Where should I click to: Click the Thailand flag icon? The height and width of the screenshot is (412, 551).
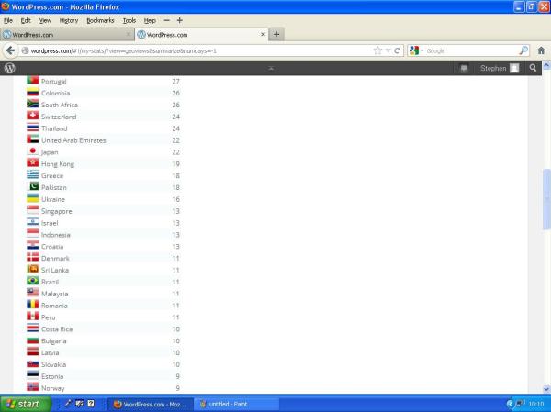click(33, 128)
